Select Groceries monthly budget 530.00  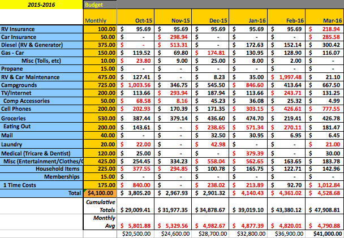[100, 118]
